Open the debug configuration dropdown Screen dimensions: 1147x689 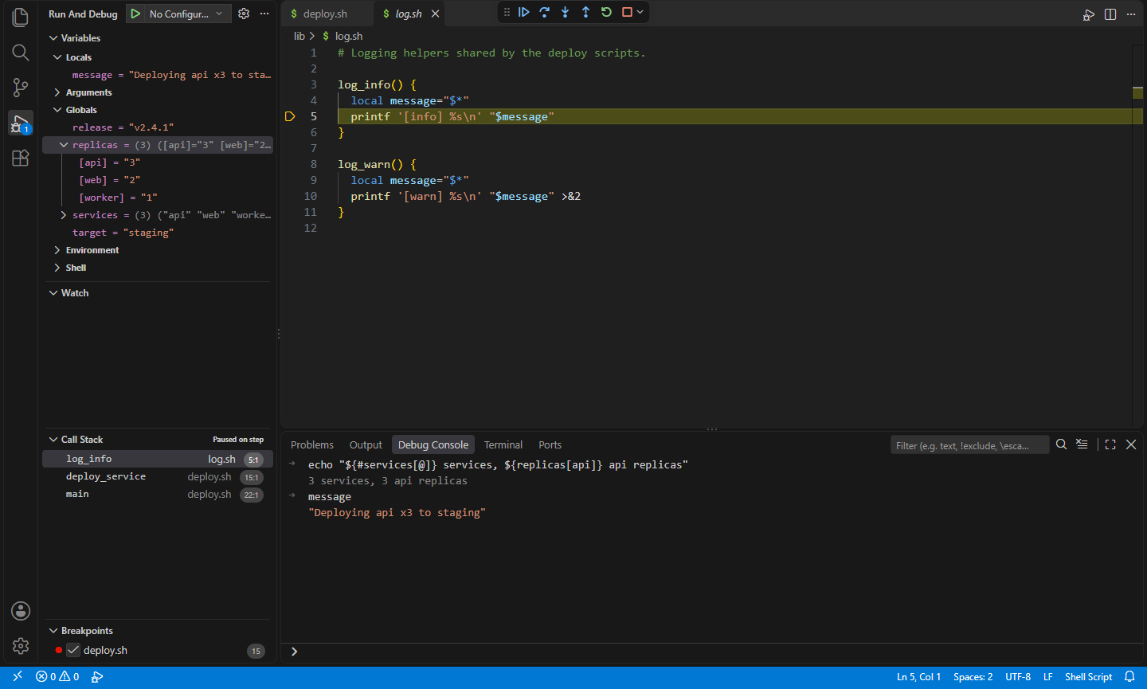click(x=189, y=14)
